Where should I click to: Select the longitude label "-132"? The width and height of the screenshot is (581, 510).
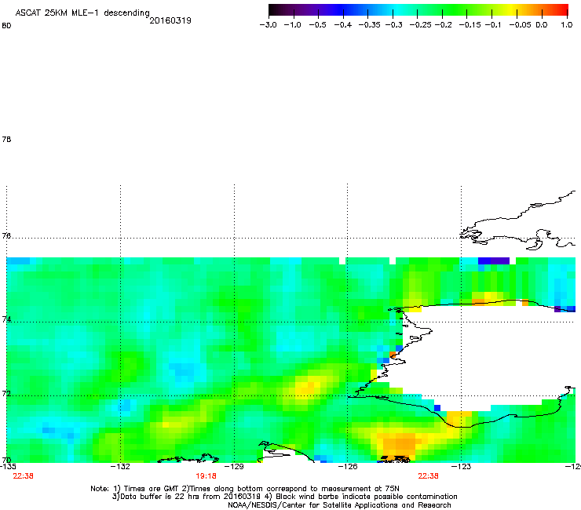click(x=120, y=466)
